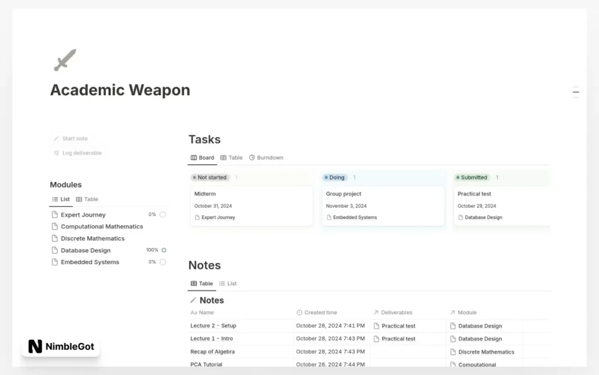Viewport: 599px width, 375px height.
Task: Click the Tasks section heading
Action: [x=204, y=139]
